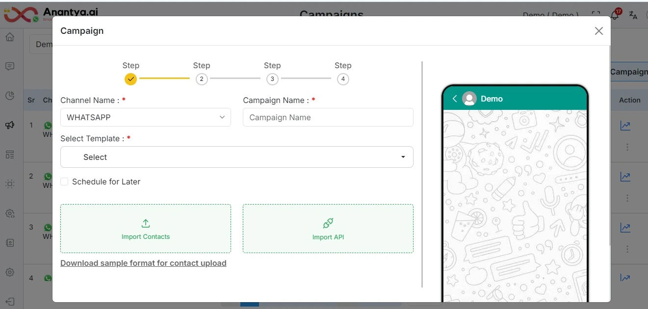This screenshot has height=309, width=648.
Task: Open the Select Template dropdown
Action: click(x=237, y=157)
